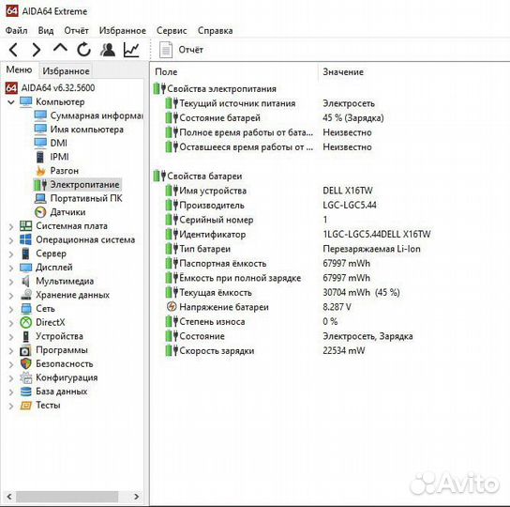Open the Отчёт menu
The width and height of the screenshot is (510, 507).
coord(76,31)
